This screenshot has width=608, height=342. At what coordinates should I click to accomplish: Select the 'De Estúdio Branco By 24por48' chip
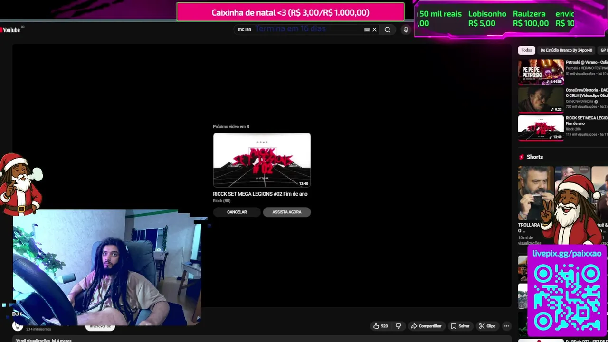coord(566,50)
